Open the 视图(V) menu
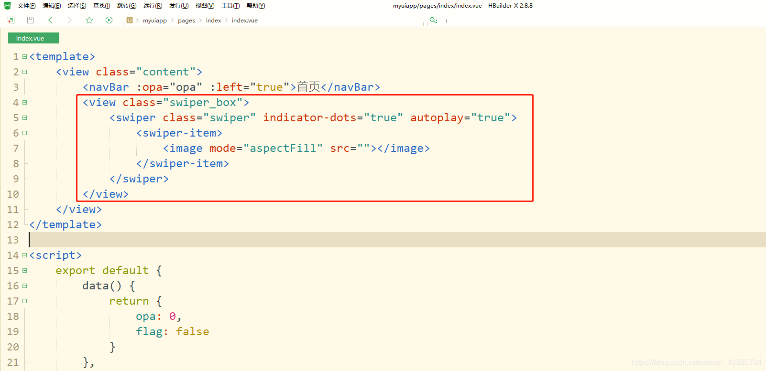This screenshot has width=766, height=371. tap(205, 6)
